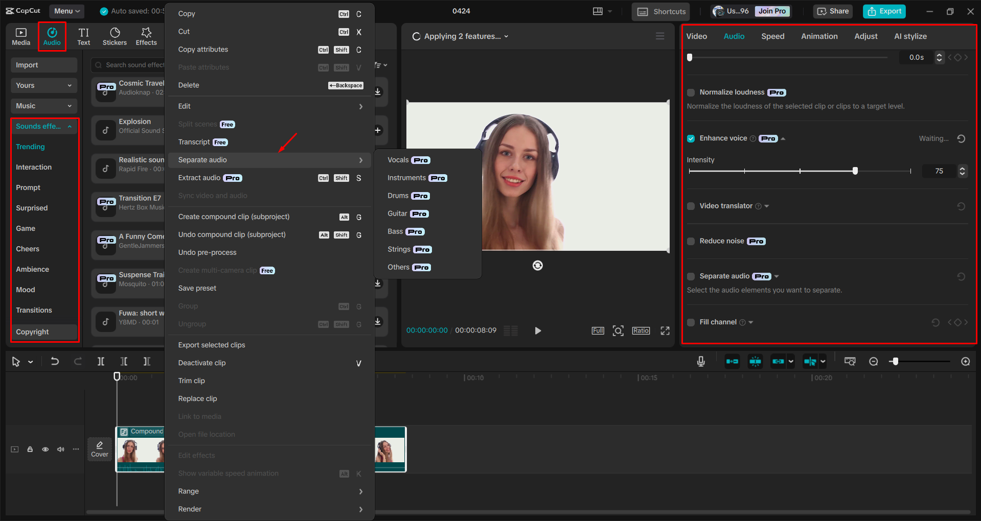Expand the Fill channel options
The height and width of the screenshot is (521, 981).
point(750,322)
